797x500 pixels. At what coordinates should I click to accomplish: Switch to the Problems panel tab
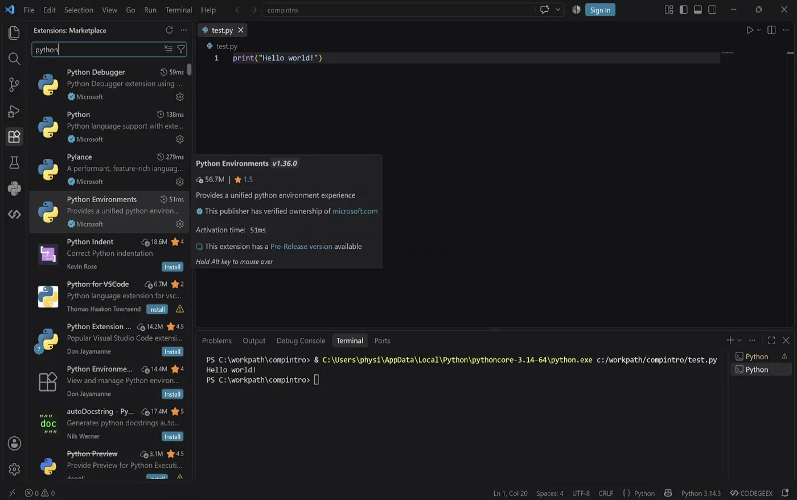(217, 341)
